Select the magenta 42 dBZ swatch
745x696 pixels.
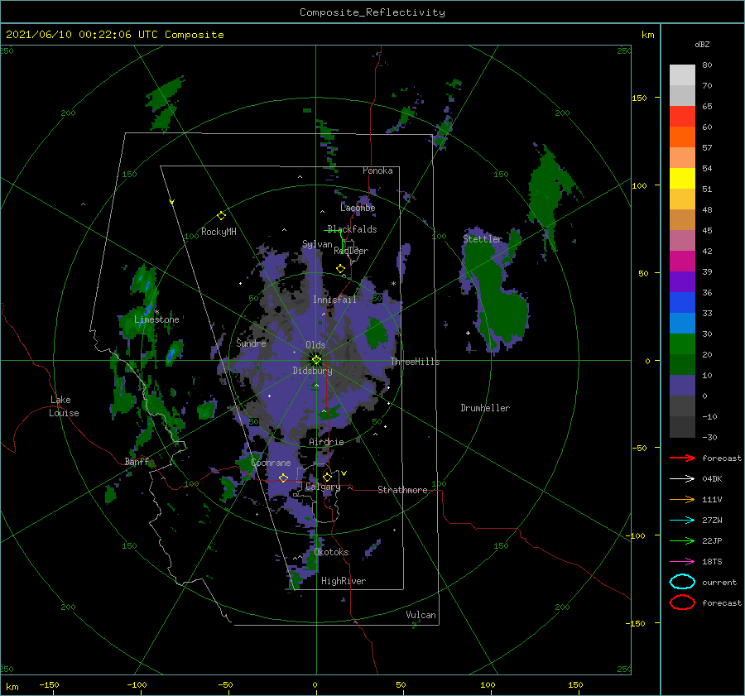pos(682,261)
